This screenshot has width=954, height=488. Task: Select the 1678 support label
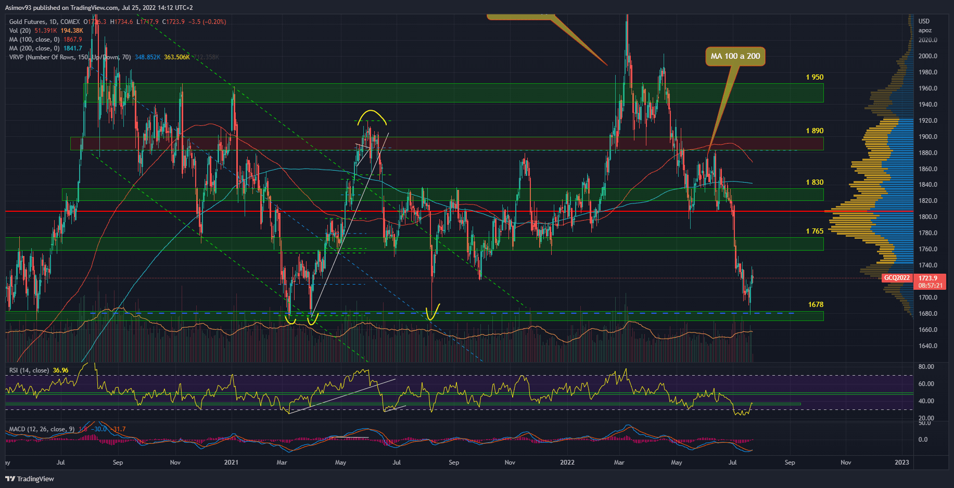tap(816, 305)
